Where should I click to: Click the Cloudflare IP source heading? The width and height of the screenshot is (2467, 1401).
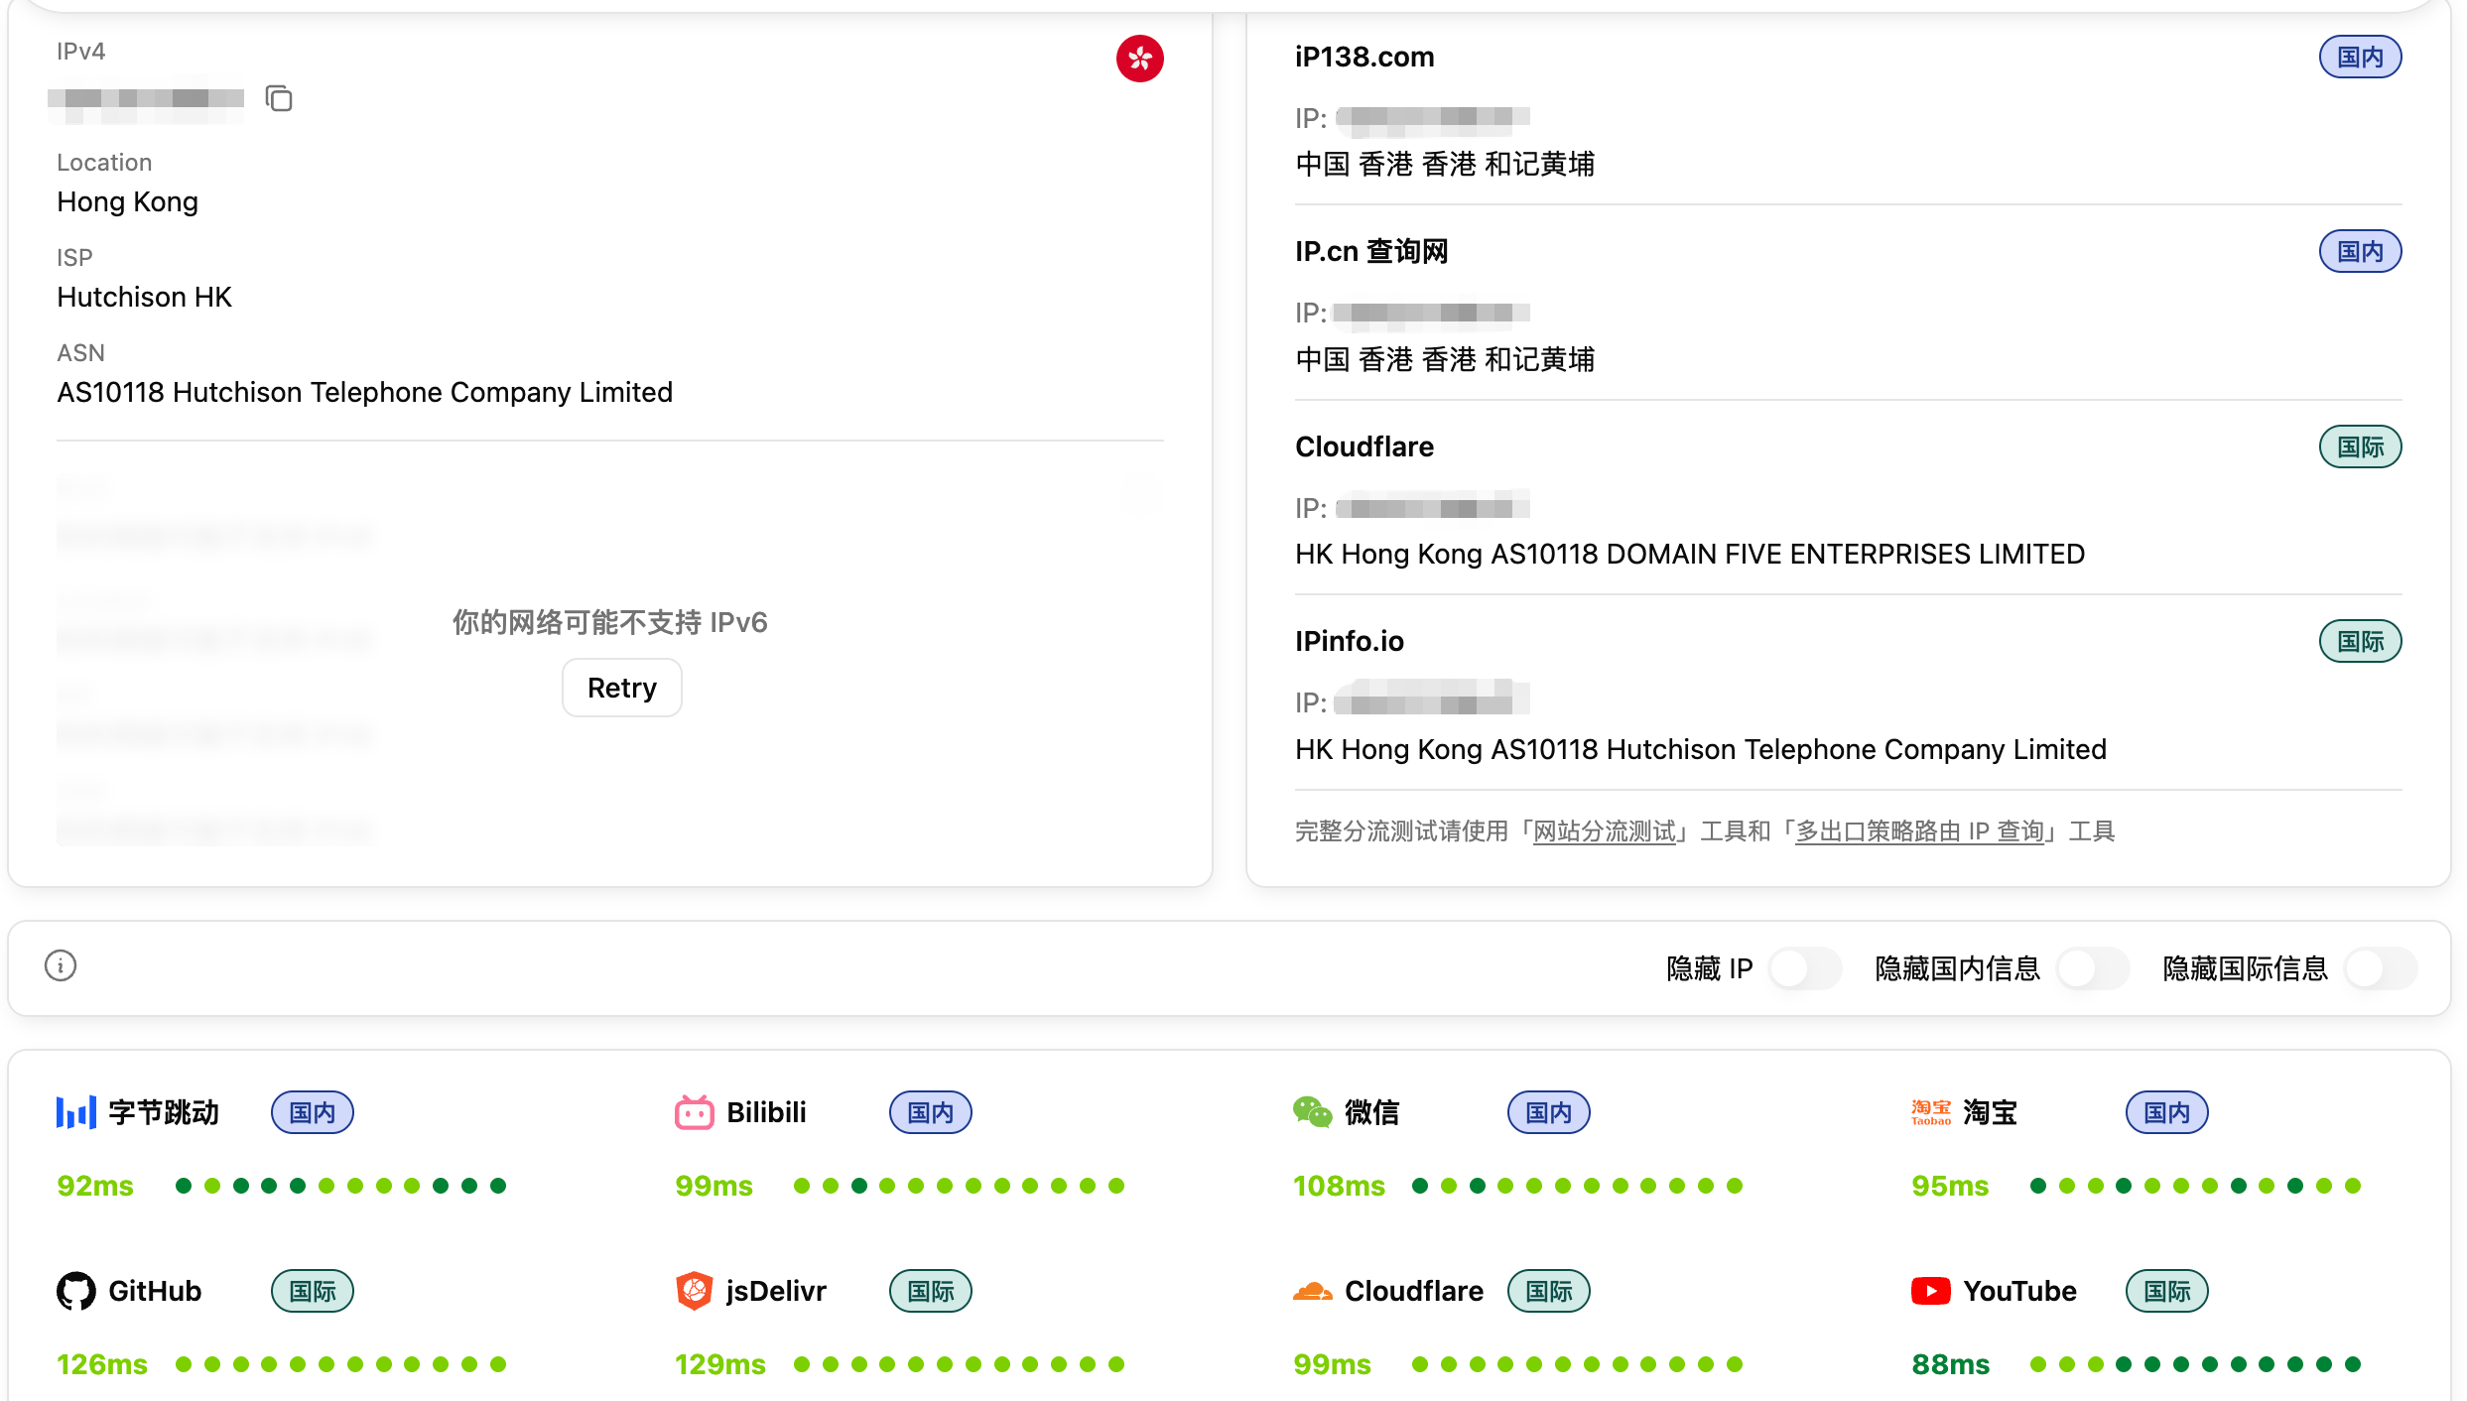1364,446
